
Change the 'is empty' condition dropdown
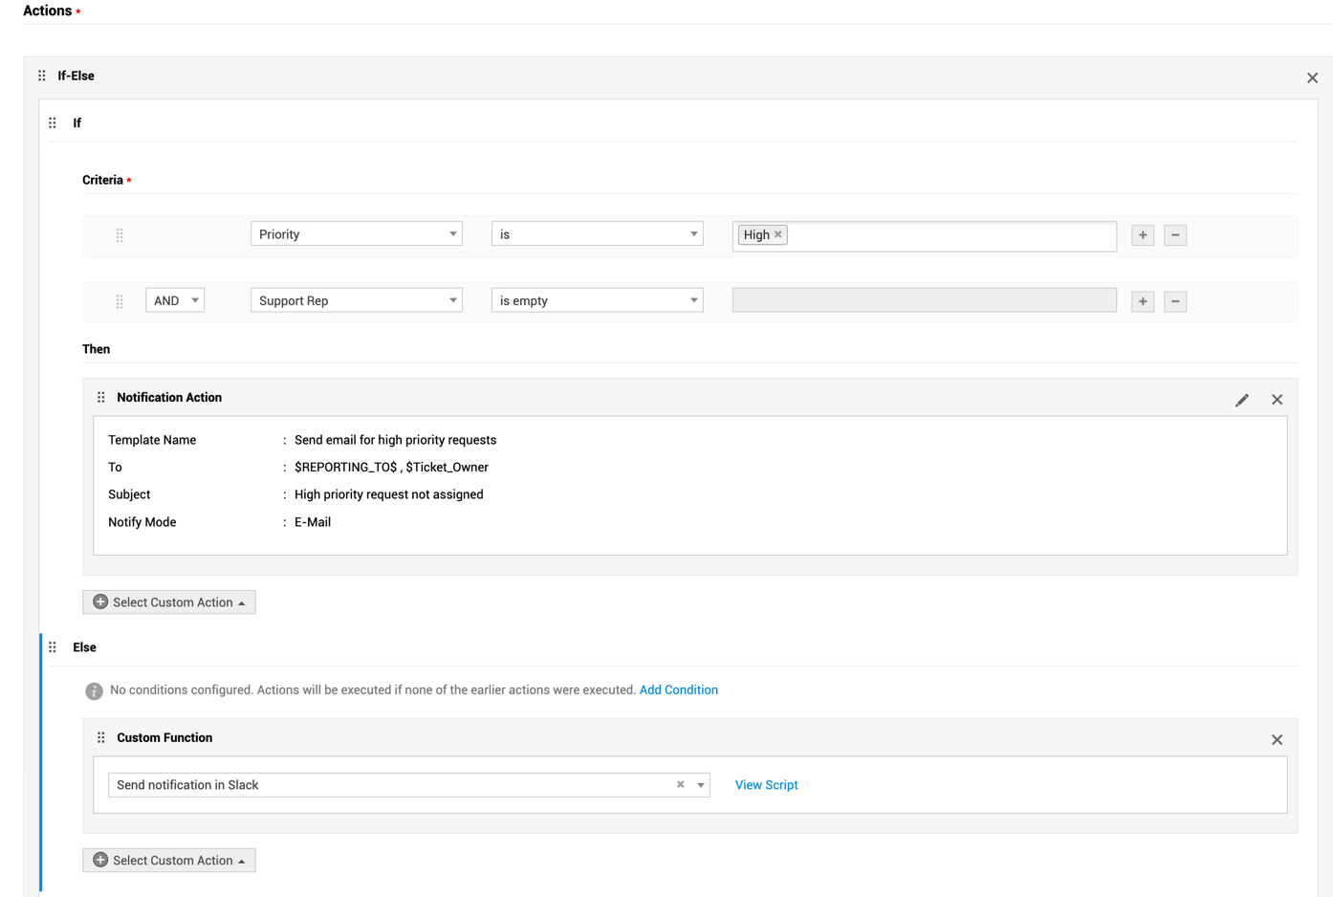click(597, 300)
